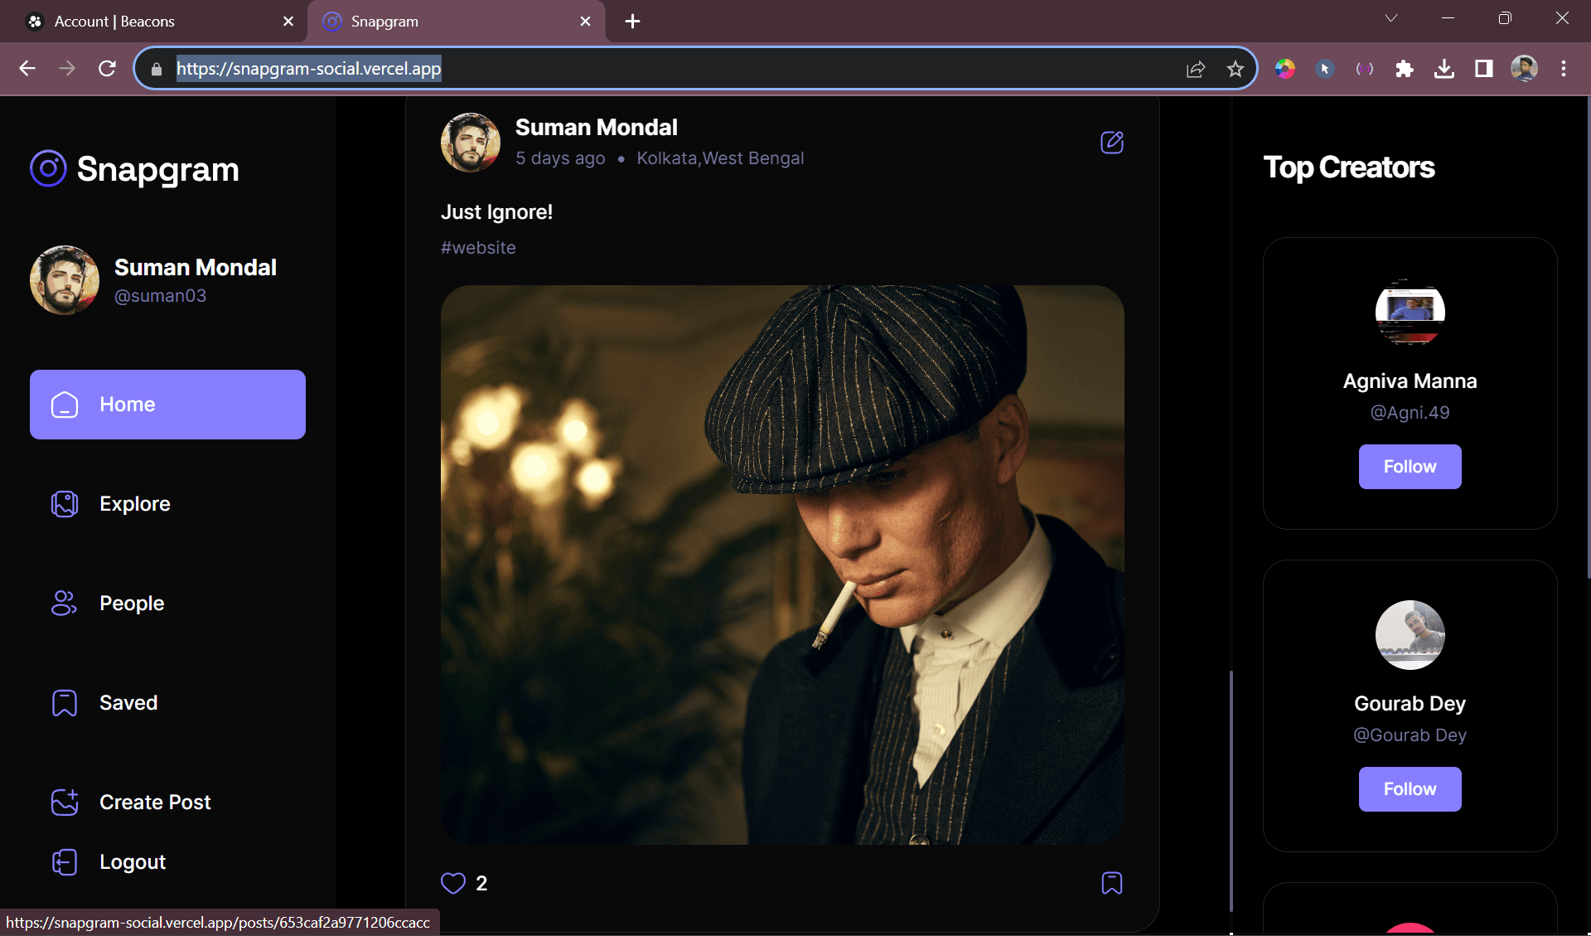
Task: Switch to the Snapgram tab
Action: [x=456, y=22]
